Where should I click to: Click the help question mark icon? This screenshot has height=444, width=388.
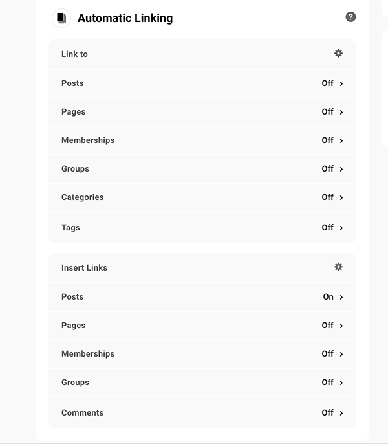point(350,17)
